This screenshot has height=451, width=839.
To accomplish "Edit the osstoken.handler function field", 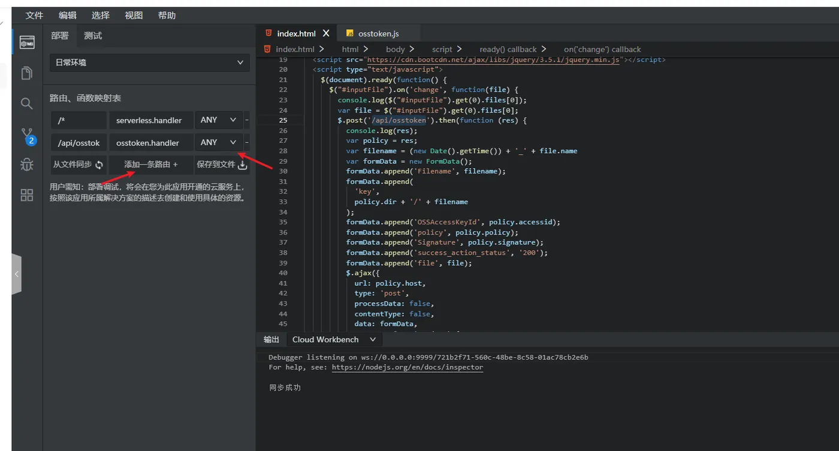I will pos(151,142).
